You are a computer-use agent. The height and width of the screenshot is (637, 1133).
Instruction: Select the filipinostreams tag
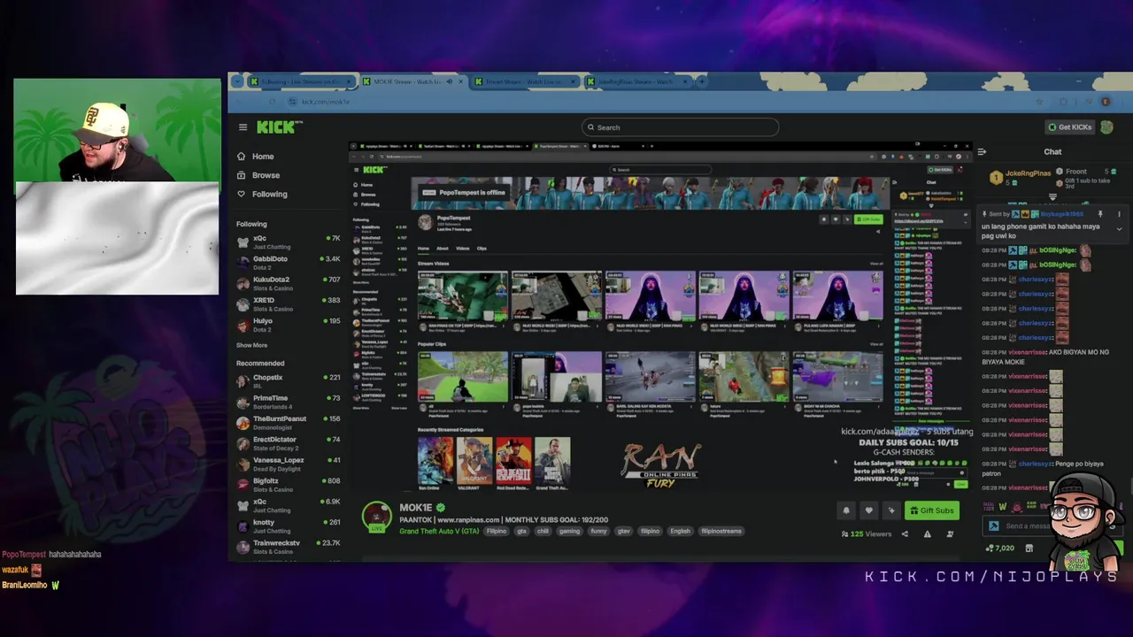pyautogui.click(x=721, y=531)
